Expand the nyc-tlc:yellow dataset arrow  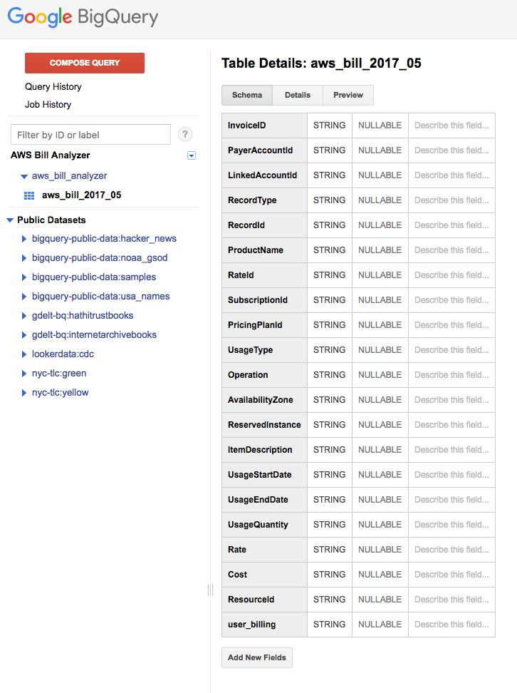[24, 393]
